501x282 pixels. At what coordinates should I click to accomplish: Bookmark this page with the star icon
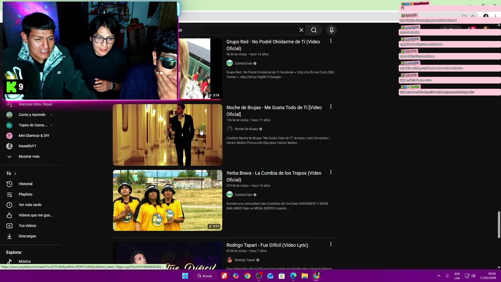[x=473, y=16]
